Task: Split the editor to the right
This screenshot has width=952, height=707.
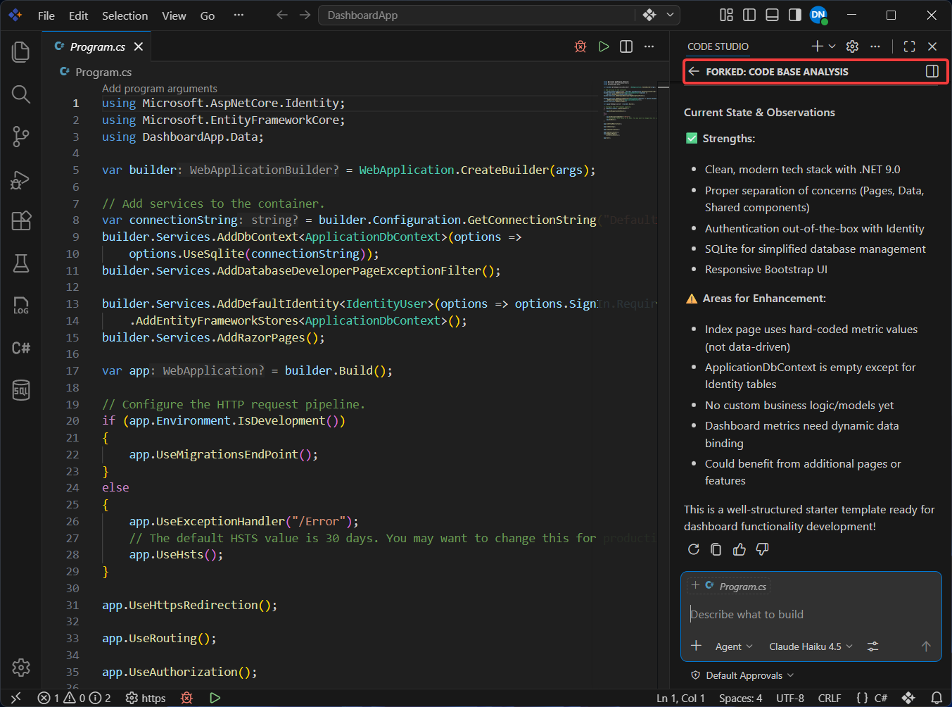Action: click(626, 46)
